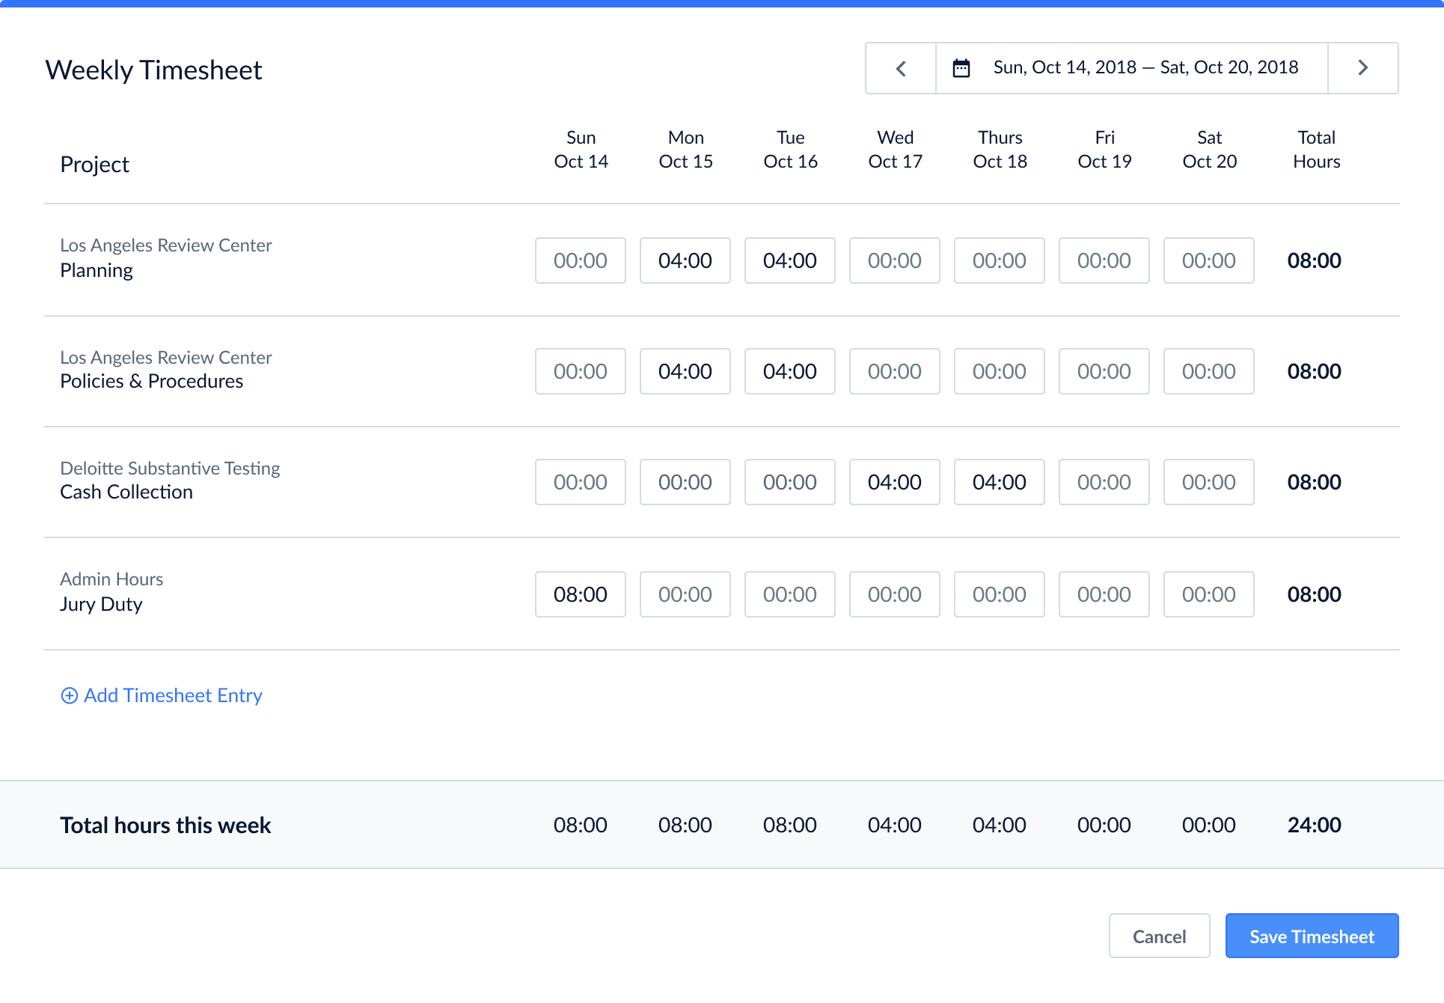
Task: Edit Thursday hours for Policies & Procedures
Action: click(999, 371)
